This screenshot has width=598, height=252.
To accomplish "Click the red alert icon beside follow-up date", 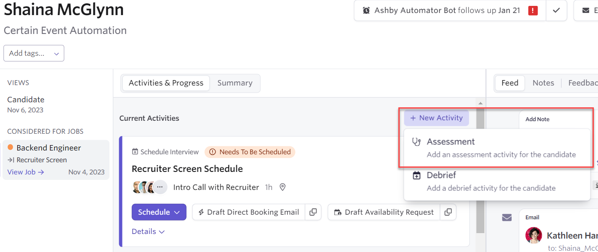I will point(533,10).
